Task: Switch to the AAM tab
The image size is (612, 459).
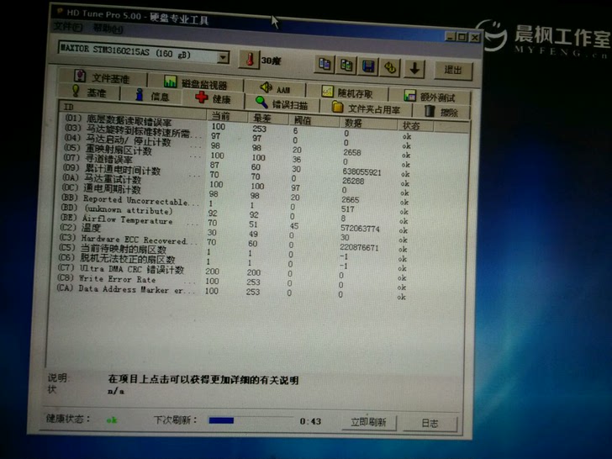Action: click(x=276, y=88)
